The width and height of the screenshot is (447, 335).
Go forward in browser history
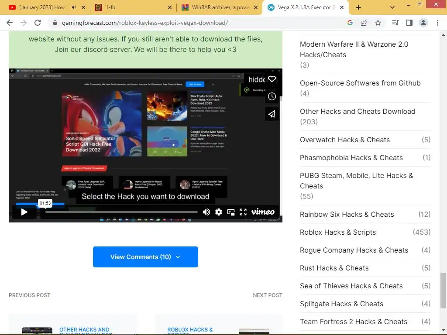click(x=24, y=23)
